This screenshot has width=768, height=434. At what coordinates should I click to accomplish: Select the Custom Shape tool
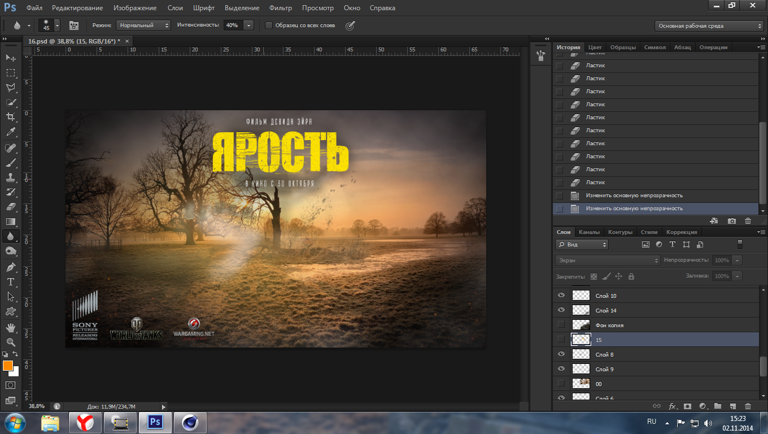click(x=11, y=311)
